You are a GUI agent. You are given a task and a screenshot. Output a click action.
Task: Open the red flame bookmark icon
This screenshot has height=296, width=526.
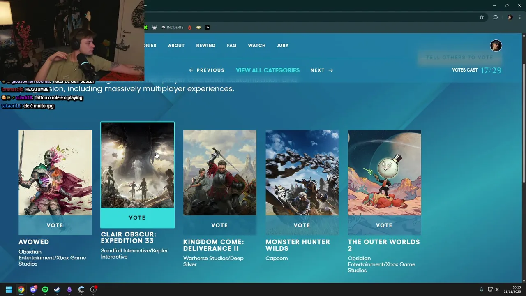point(189,28)
